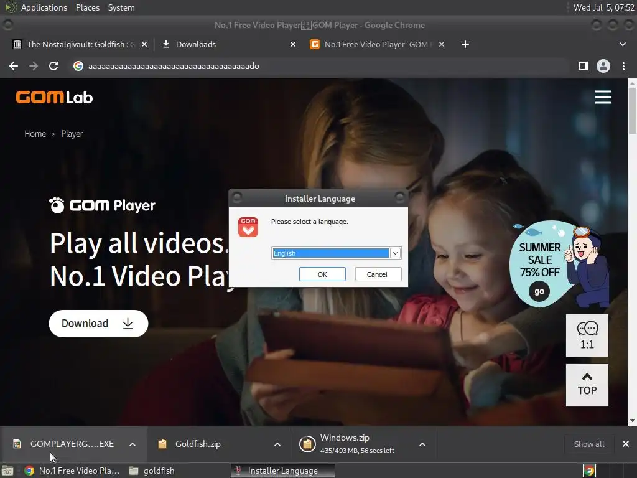The width and height of the screenshot is (637, 478).
Task: Open Chrome three-dot menu
Action: pos(623,66)
